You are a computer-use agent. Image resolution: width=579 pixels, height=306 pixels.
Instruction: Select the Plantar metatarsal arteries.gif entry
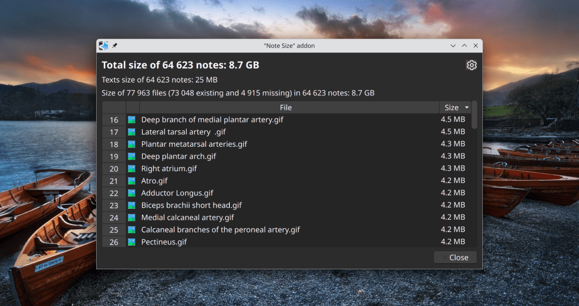click(x=194, y=145)
